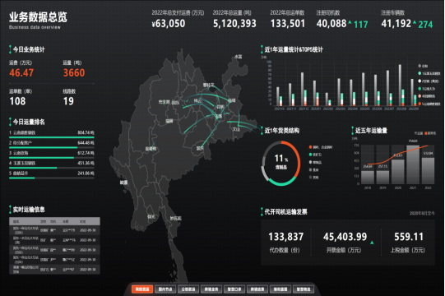
Task: Click the top-ranked 804.74吨 progress bar
Action: tap(52, 137)
